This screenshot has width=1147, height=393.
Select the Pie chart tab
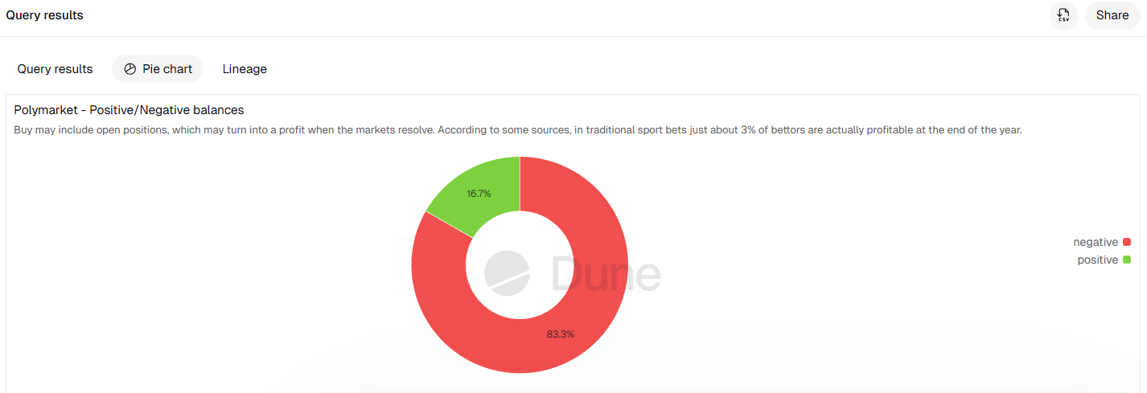[x=158, y=69]
